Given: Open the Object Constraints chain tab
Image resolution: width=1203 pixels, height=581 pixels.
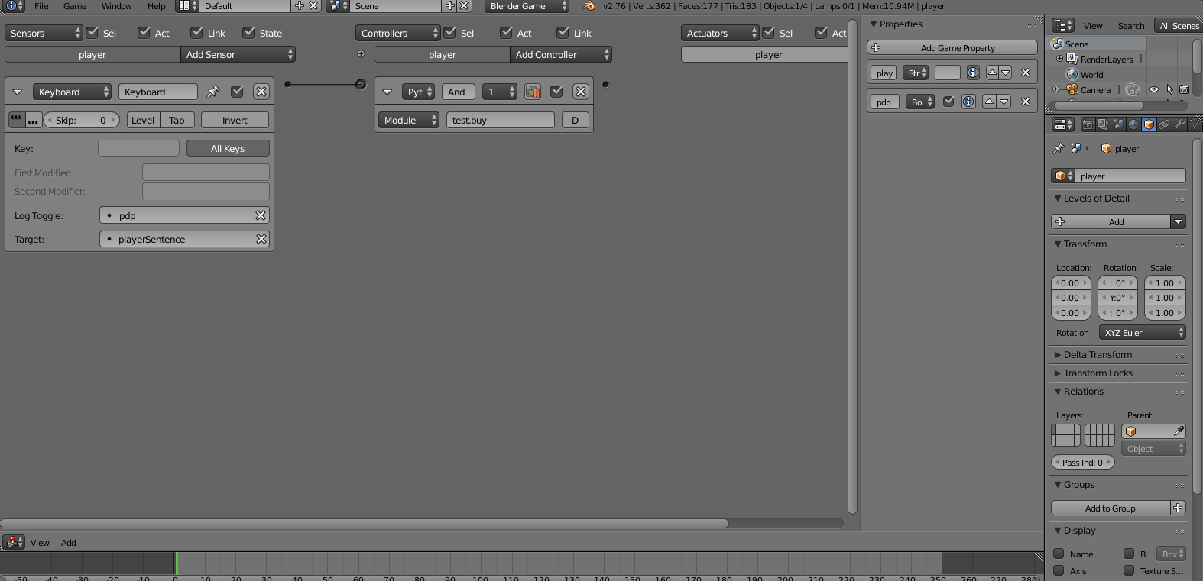Looking at the screenshot, I should point(1164,124).
